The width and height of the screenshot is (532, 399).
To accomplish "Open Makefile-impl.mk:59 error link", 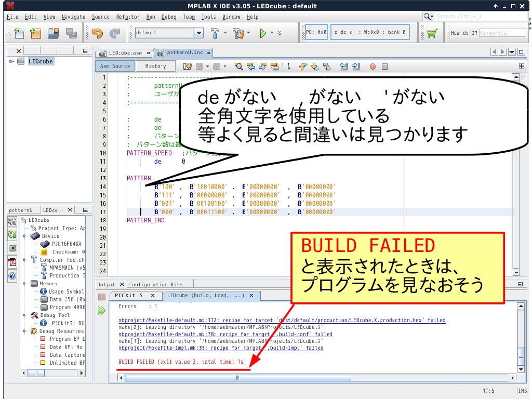I will click(221, 348).
